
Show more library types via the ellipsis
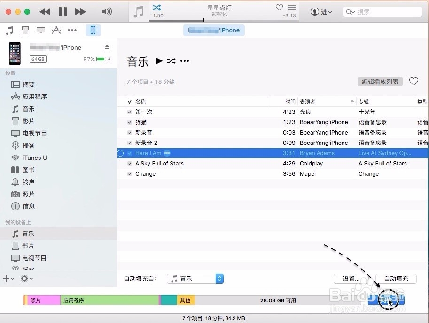72,30
